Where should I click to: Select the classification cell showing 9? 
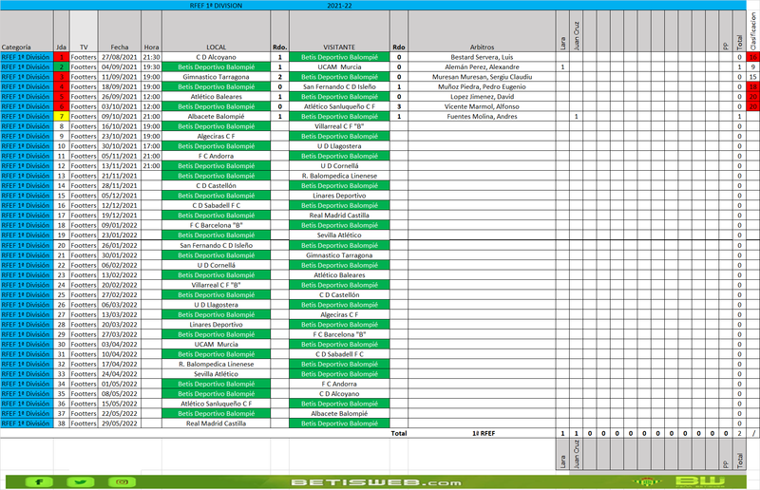[753, 66]
